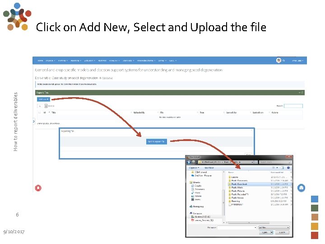This screenshot has width=325, height=244.
Task: Toggle the preview pane icon in file dialog
Action: pyautogui.click(x=283, y=168)
